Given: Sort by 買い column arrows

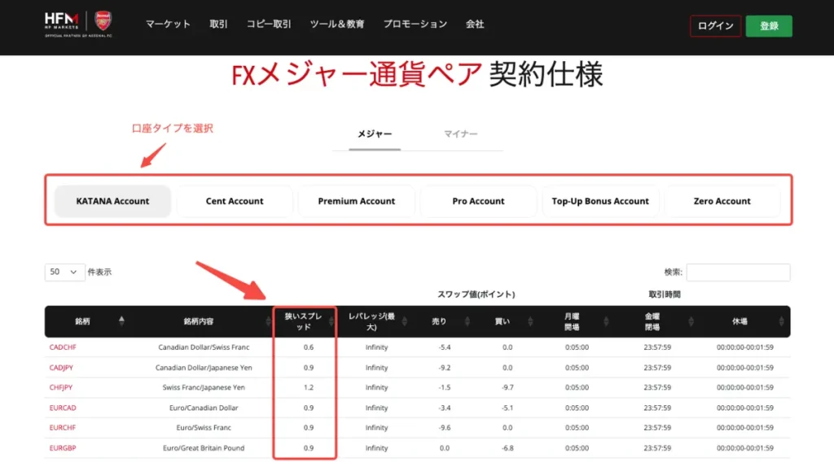Looking at the screenshot, I should [x=529, y=321].
